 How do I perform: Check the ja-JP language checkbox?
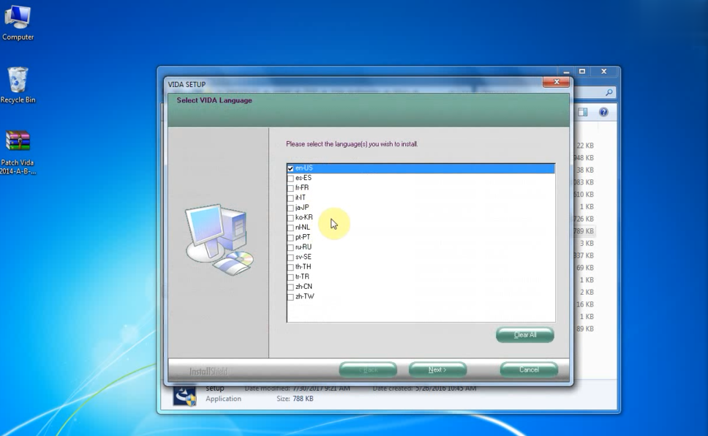(x=290, y=208)
